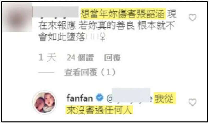The width and height of the screenshot is (209, 123).
Task: Open the blurred username of the top commenter
Action: click(56, 12)
